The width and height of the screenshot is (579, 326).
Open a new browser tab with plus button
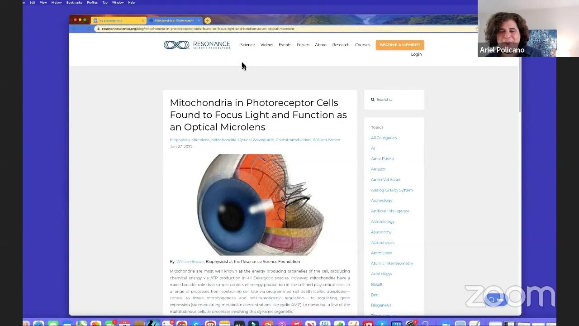208,20
